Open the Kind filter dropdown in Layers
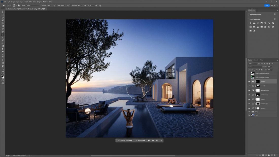 (x=253, y=64)
